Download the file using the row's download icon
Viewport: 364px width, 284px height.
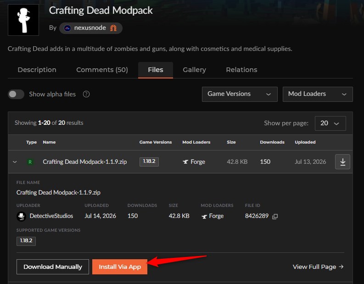pos(342,161)
